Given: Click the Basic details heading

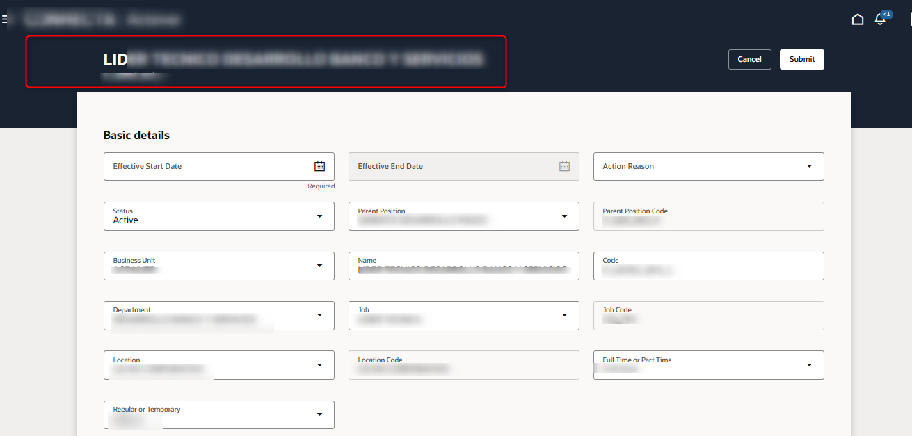Looking at the screenshot, I should point(136,135).
